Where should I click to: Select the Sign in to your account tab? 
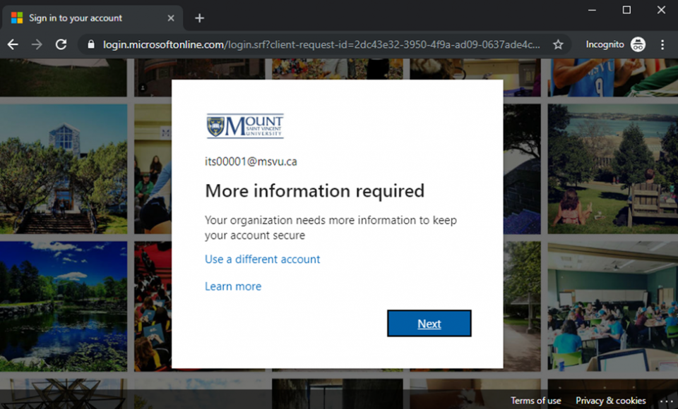point(85,18)
